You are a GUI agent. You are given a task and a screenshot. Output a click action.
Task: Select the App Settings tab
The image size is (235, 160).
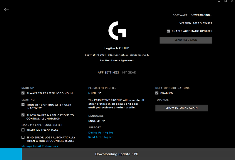(x=108, y=72)
